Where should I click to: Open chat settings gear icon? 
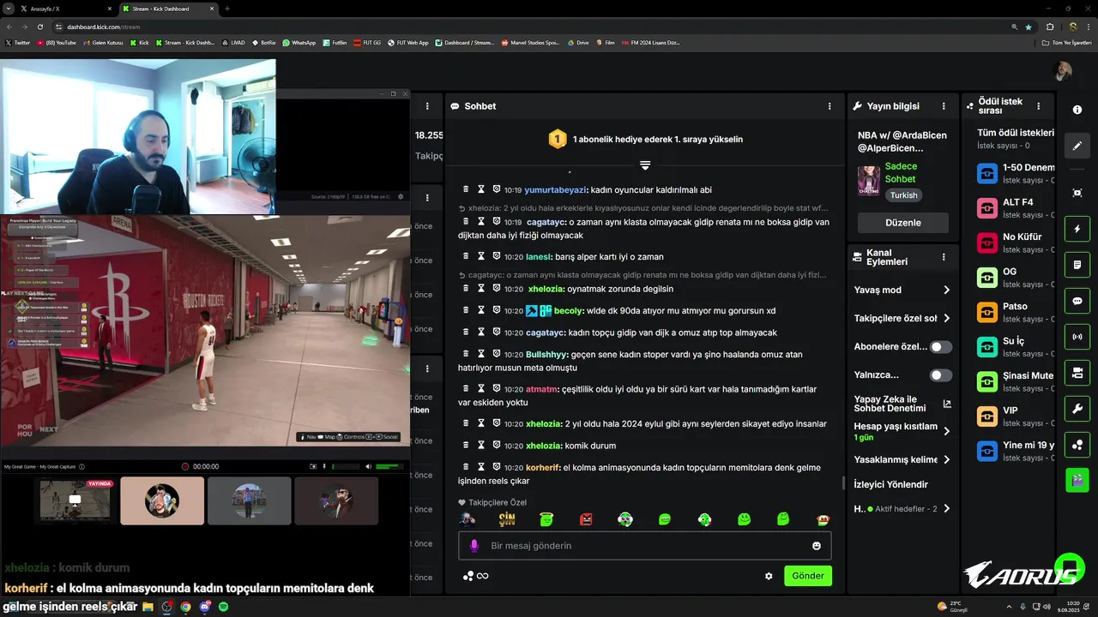[769, 576]
